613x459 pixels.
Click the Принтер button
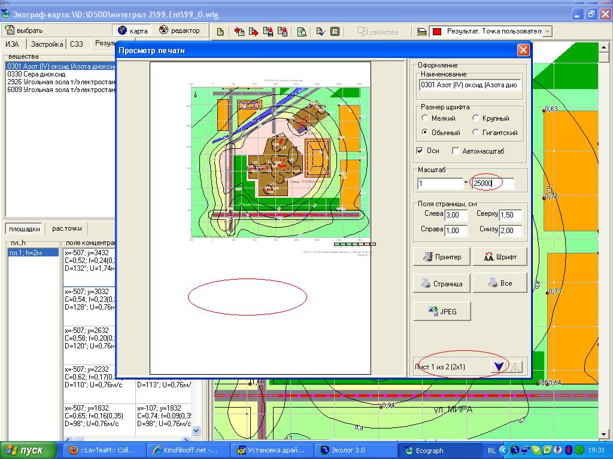[440, 257]
